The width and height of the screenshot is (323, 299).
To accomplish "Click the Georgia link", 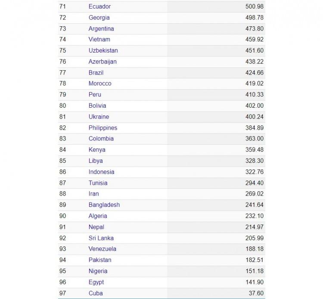I will 99,18.
